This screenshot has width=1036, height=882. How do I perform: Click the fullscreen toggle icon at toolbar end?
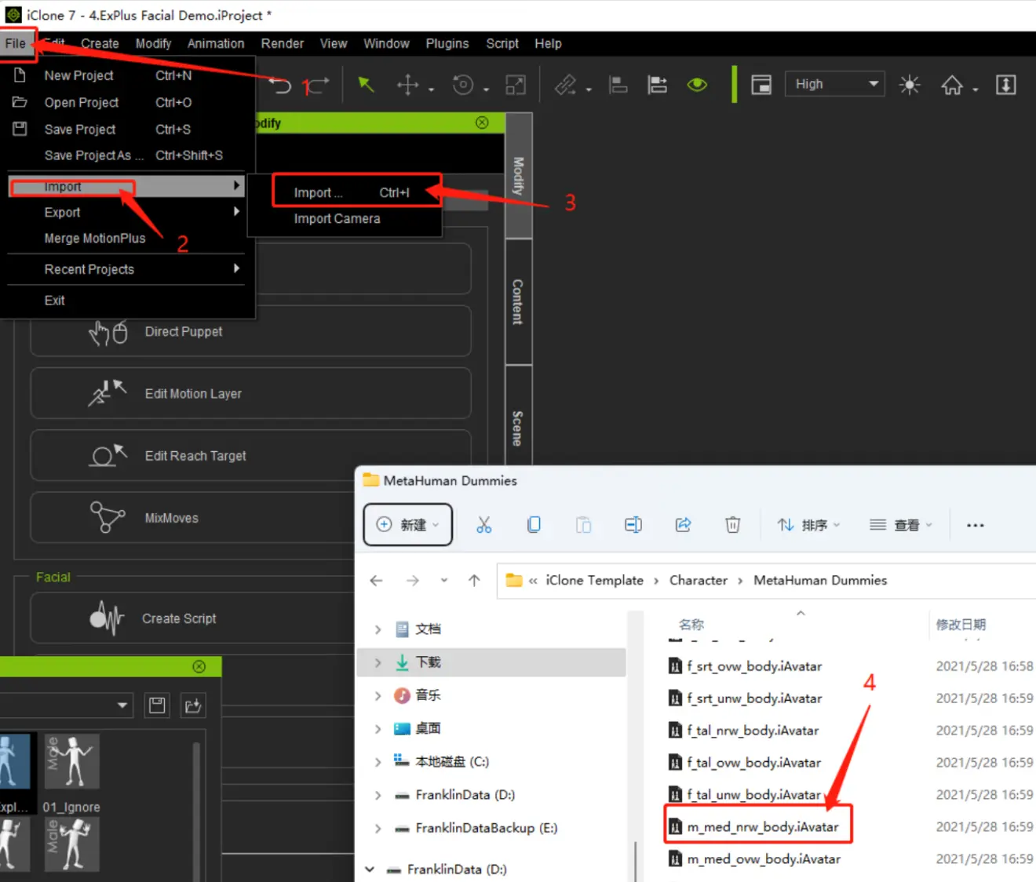point(1006,85)
